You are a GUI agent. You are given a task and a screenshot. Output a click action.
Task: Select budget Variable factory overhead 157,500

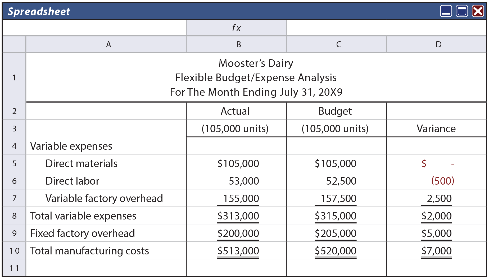[x=338, y=198]
